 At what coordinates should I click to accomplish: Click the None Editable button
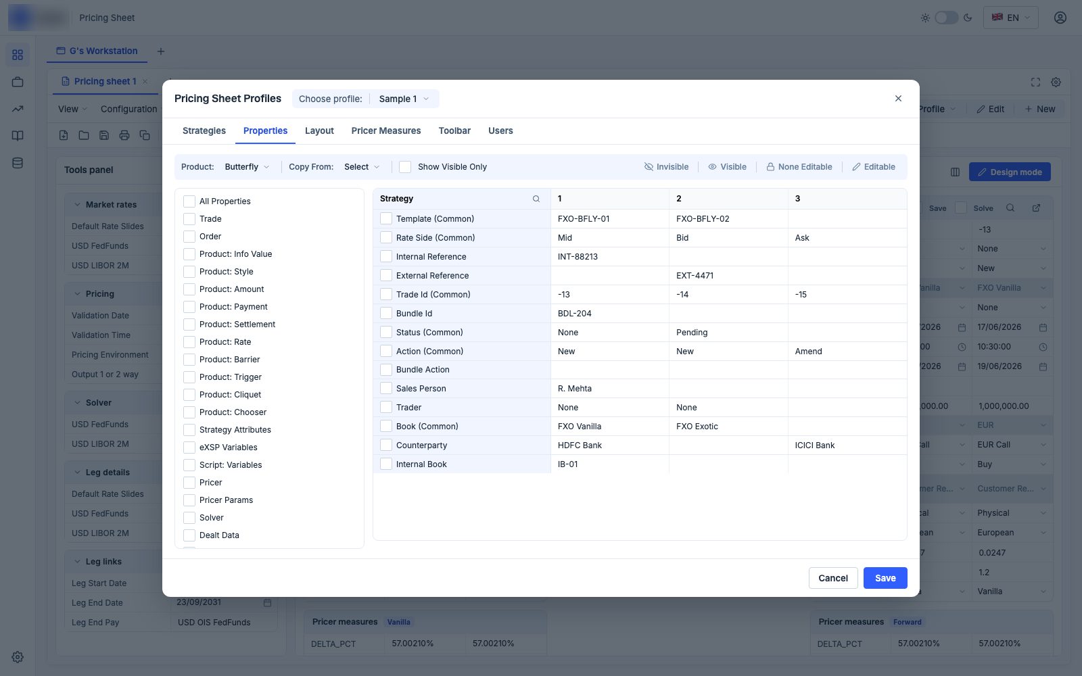(x=799, y=167)
